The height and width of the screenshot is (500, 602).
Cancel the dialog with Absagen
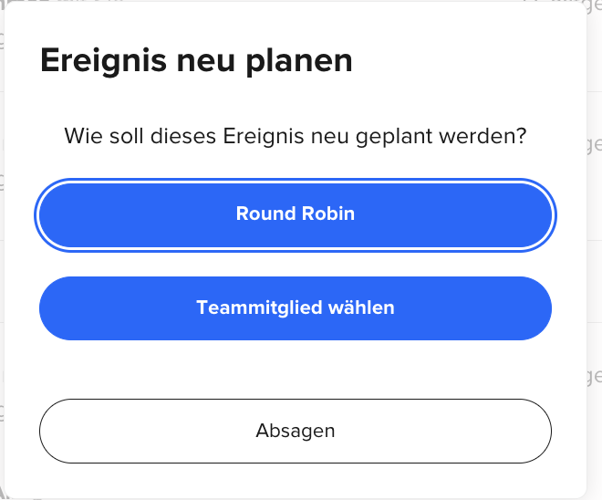tap(296, 431)
